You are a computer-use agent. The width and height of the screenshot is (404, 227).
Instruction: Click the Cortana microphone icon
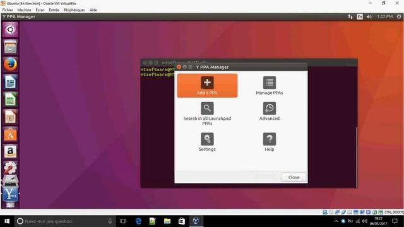point(110,221)
